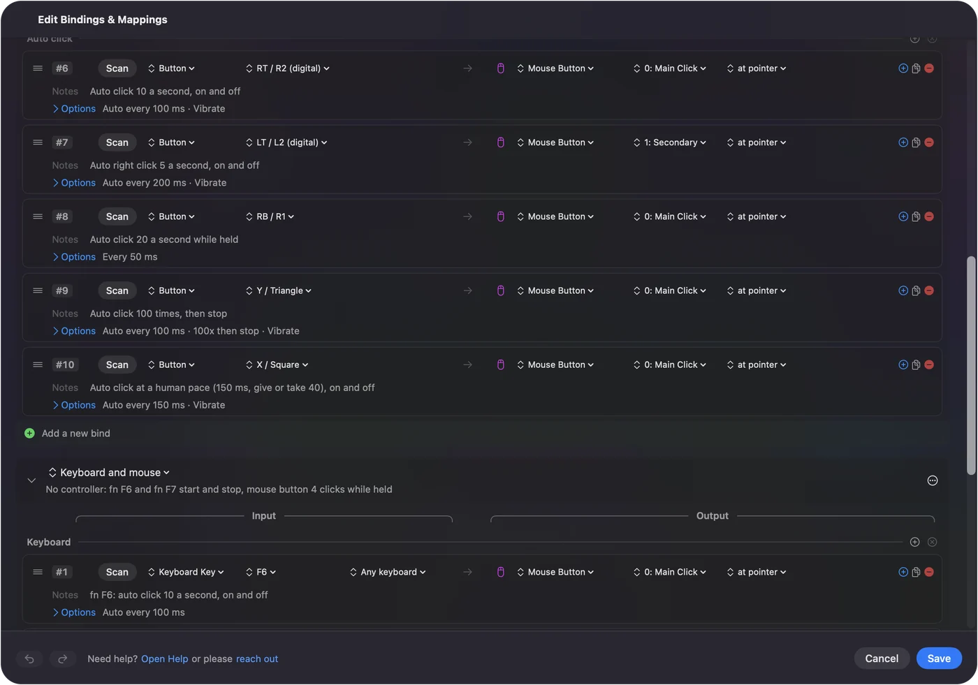
Task: Expand Options for bind #8
Action: click(74, 257)
